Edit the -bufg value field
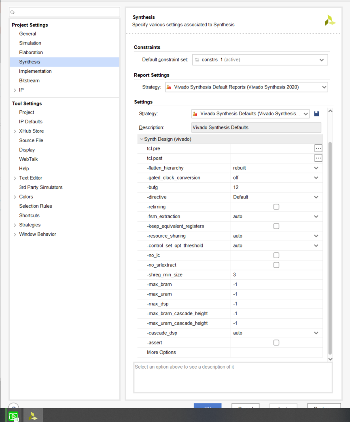Image resolution: width=350 pixels, height=422 pixels. (276, 187)
